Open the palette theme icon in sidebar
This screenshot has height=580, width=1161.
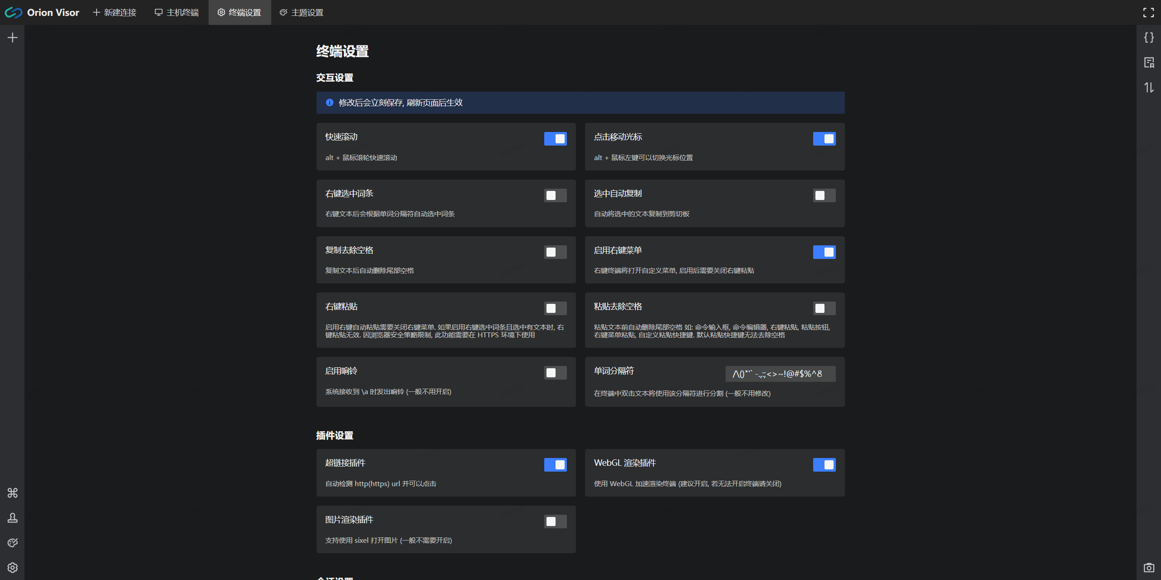(13, 543)
